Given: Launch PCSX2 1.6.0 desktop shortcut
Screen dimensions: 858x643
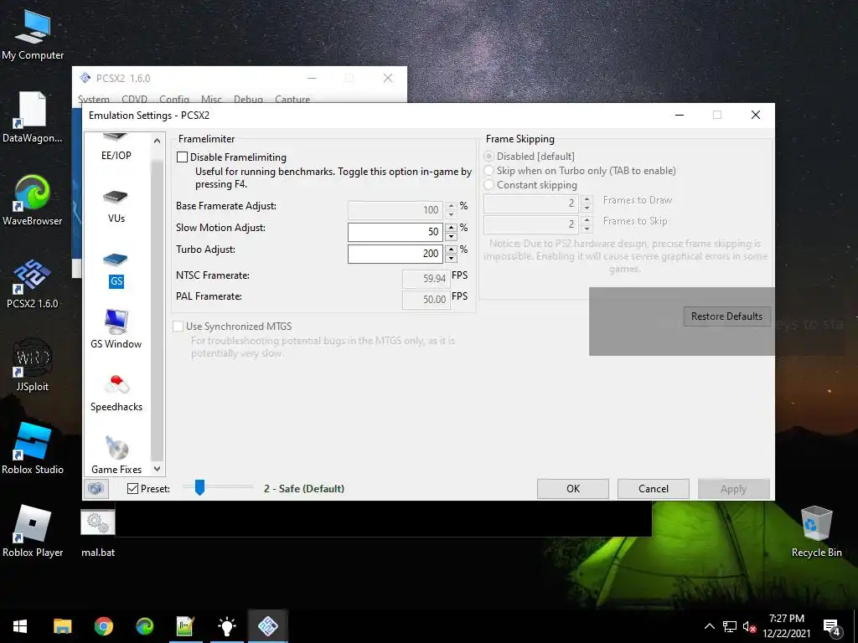Looking at the screenshot, I should tap(33, 284).
